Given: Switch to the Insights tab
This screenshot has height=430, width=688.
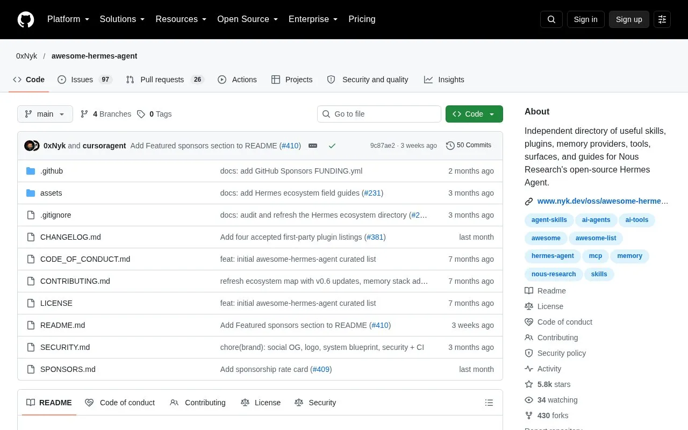Looking at the screenshot, I should pos(444,80).
